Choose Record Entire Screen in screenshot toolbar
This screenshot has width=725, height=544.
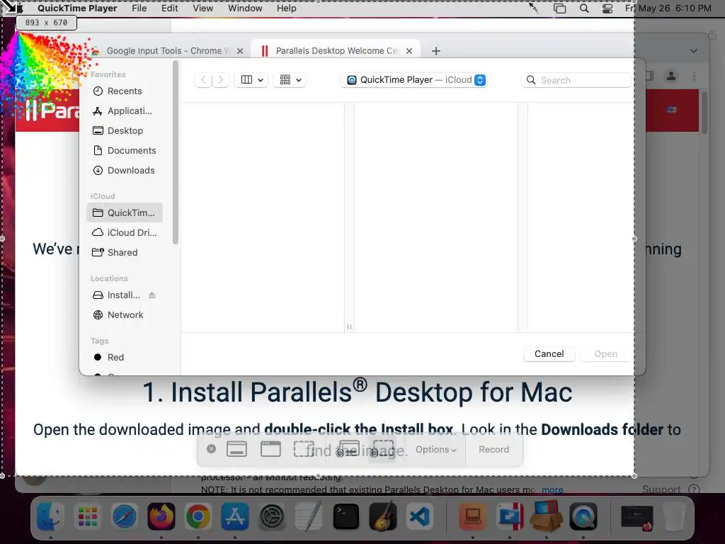click(x=348, y=449)
